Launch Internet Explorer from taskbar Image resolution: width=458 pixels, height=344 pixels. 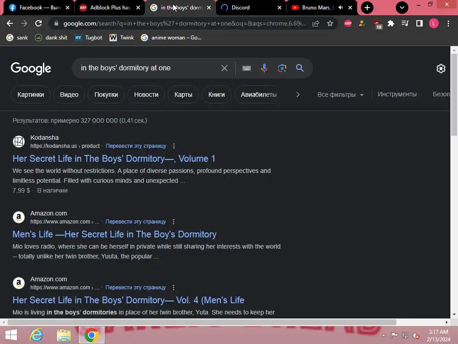click(37, 335)
